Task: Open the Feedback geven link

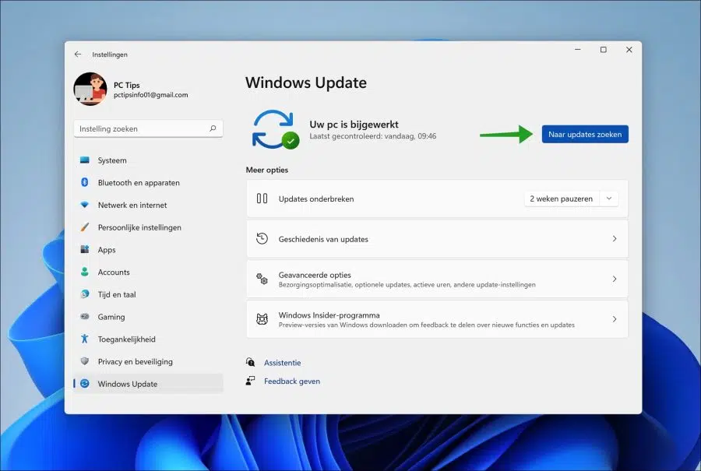Action: click(x=292, y=381)
